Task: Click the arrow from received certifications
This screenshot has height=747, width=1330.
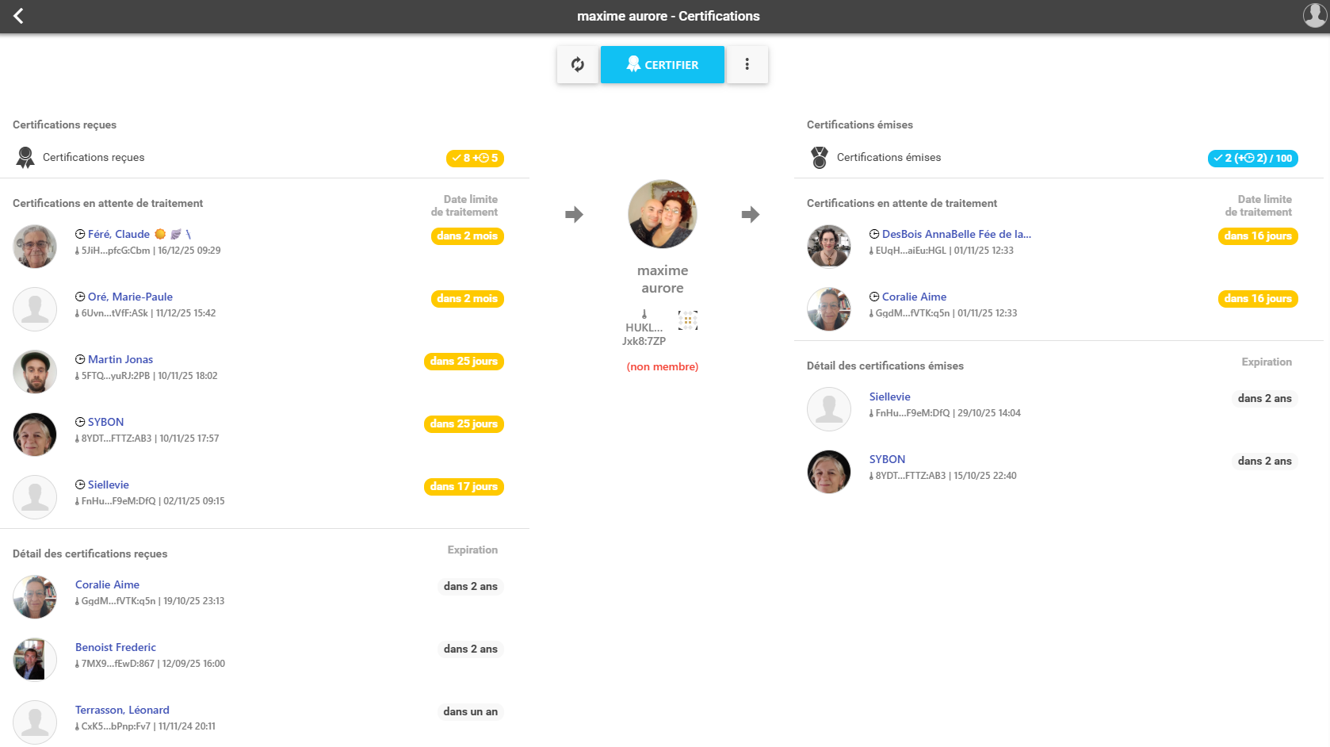Action: tap(574, 214)
